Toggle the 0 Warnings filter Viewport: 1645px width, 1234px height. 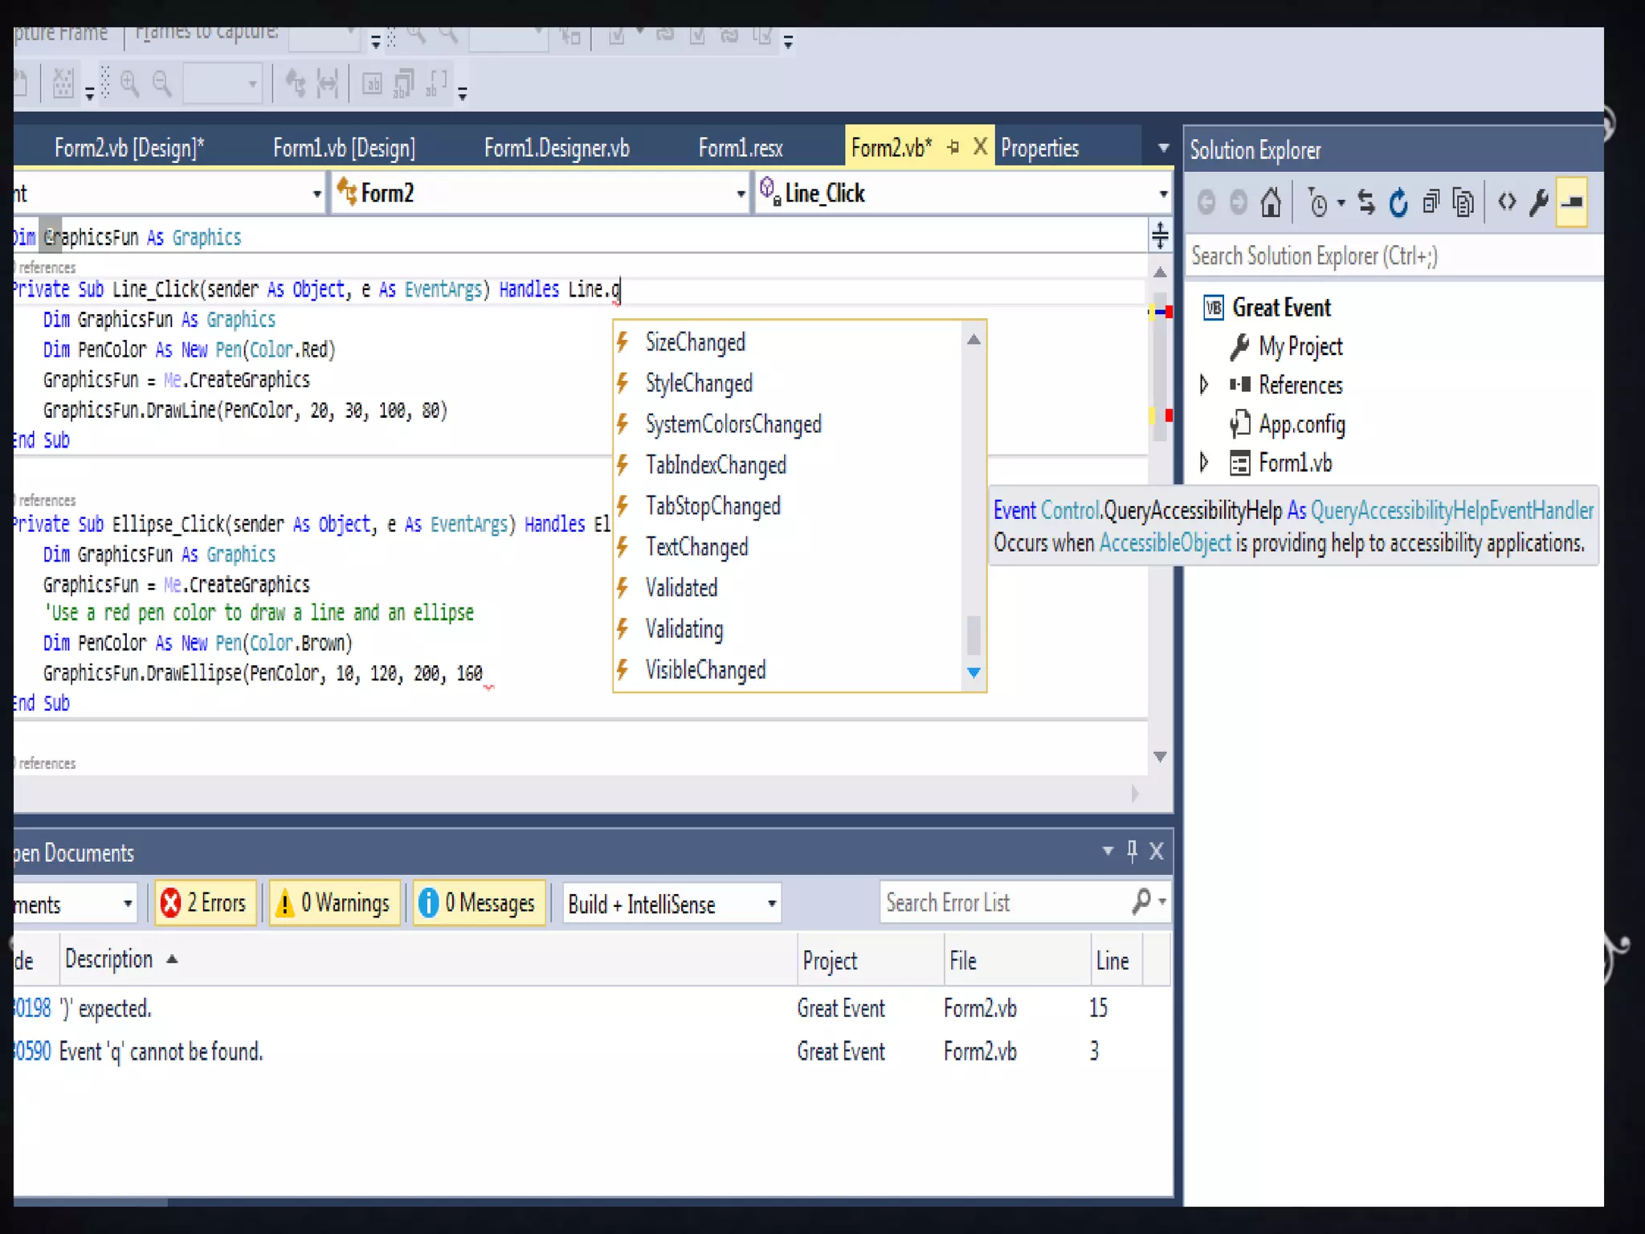point(334,903)
